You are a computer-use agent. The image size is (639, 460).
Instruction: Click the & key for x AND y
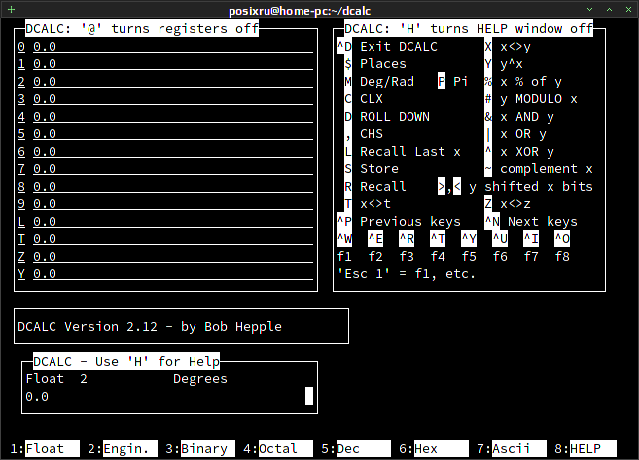point(488,117)
